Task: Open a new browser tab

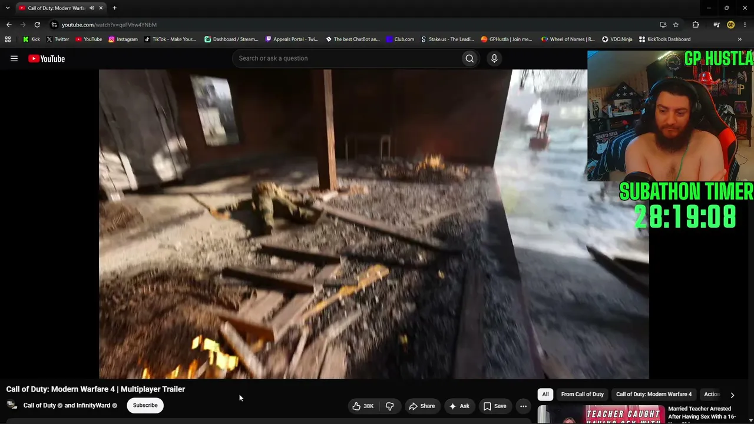Action: [x=114, y=8]
